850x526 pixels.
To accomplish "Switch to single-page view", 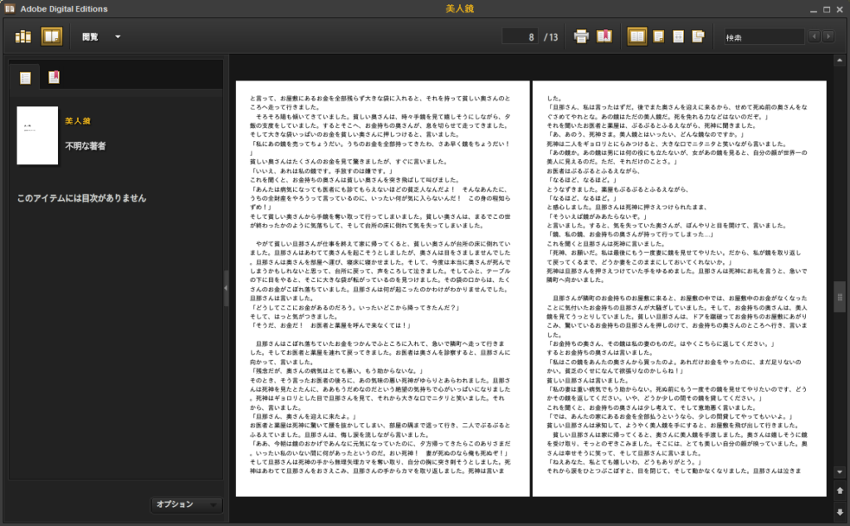I will point(658,37).
